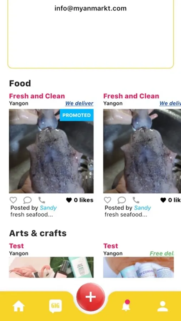Click the We deliver link on first post
The image size is (181, 321).
[79, 103]
